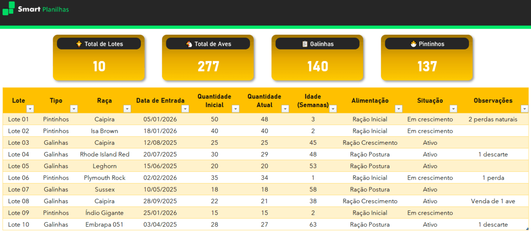The height and width of the screenshot is (231, 531).
Task: Click the Galinhas card value 140
Action: tap(318, 66)
